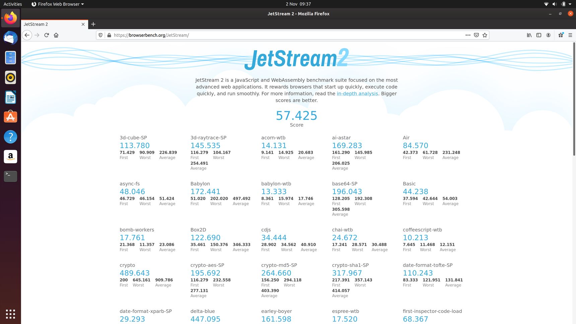Click the 3d-cube-SP benchmark name
The height and width of the screenshot is (324, 576).
click(133, 138)
